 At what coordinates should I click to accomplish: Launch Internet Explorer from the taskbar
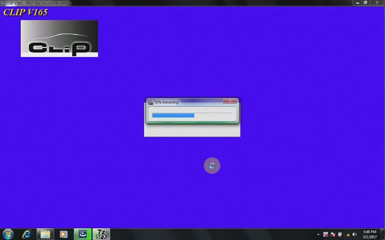tap(27, 234)
